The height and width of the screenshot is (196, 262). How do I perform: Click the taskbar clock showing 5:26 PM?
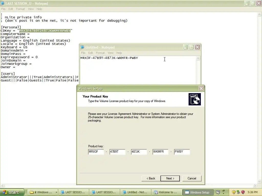253,192
